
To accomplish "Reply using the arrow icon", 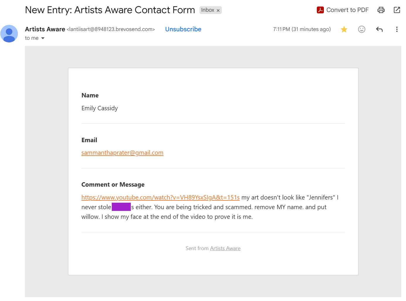I will pyautogui.click(x=379, y=29).
